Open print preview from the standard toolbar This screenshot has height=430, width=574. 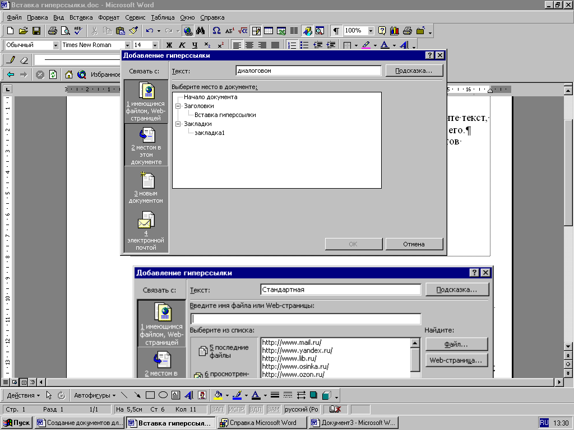click(65, 31)
